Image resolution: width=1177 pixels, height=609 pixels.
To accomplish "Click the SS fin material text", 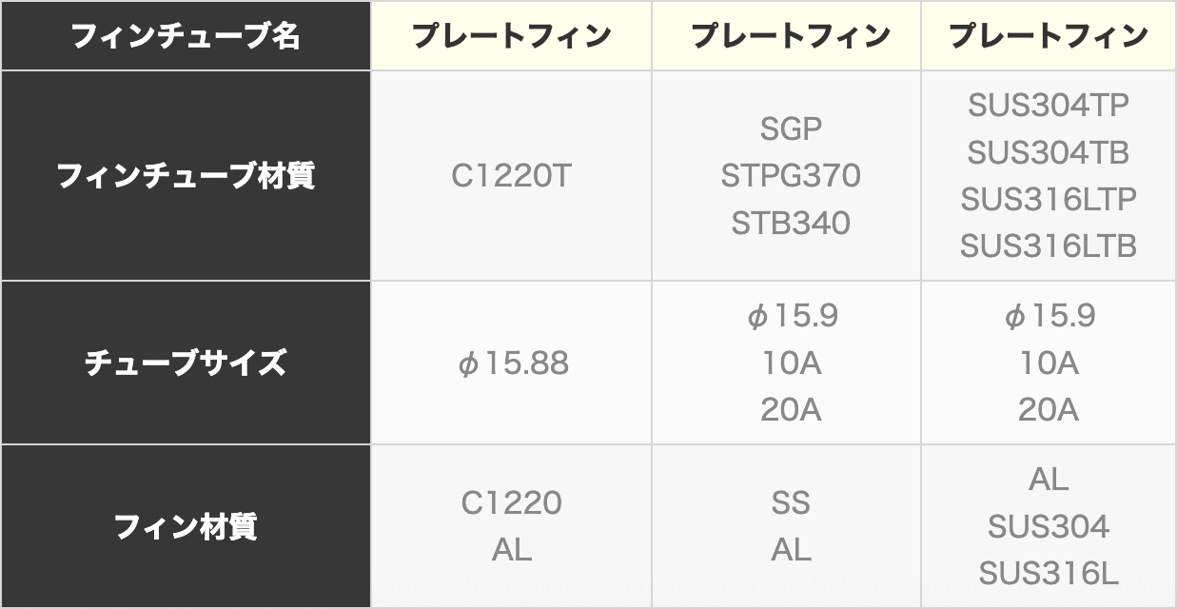I will (791, 502).
